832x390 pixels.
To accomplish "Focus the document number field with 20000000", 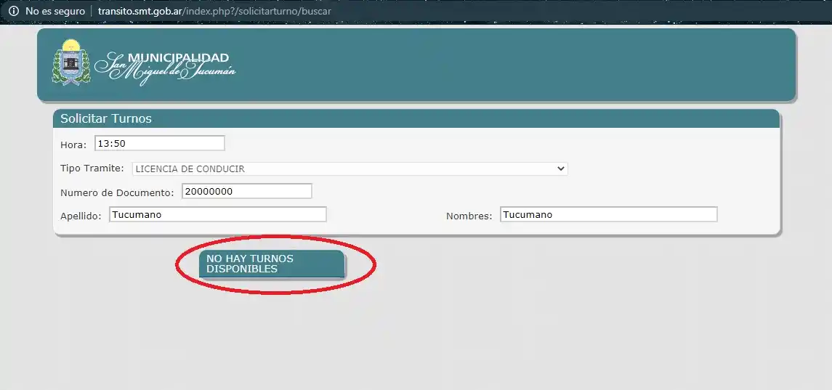I will pyautogui.click(x=246, y=191).
